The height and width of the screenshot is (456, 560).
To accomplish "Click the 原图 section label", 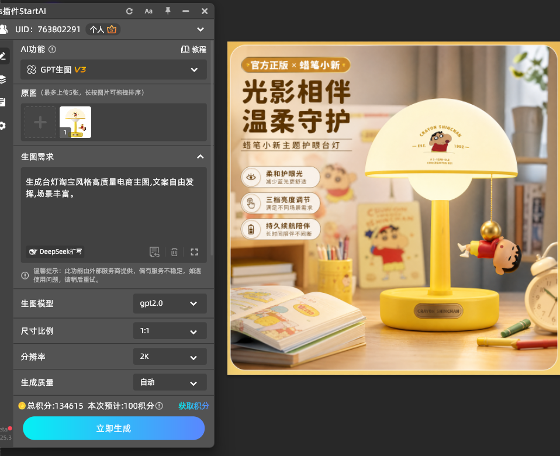I will (x=29, y=93).
